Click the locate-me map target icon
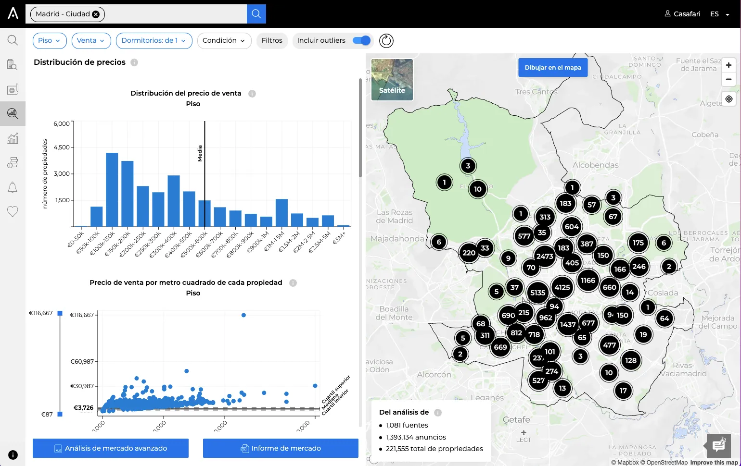Image resolution: width=741 pixels, height=466 pixels. pos(729,99)
